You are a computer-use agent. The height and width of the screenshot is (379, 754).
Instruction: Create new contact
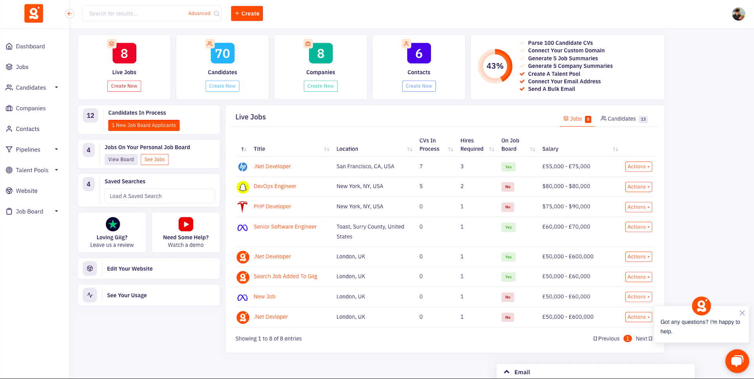pos(419,86)
